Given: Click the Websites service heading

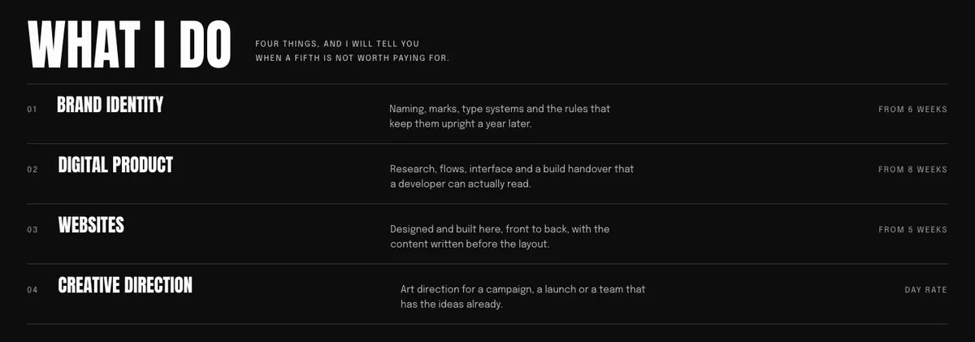Looking at the screenshot, I should click(91, 225).
